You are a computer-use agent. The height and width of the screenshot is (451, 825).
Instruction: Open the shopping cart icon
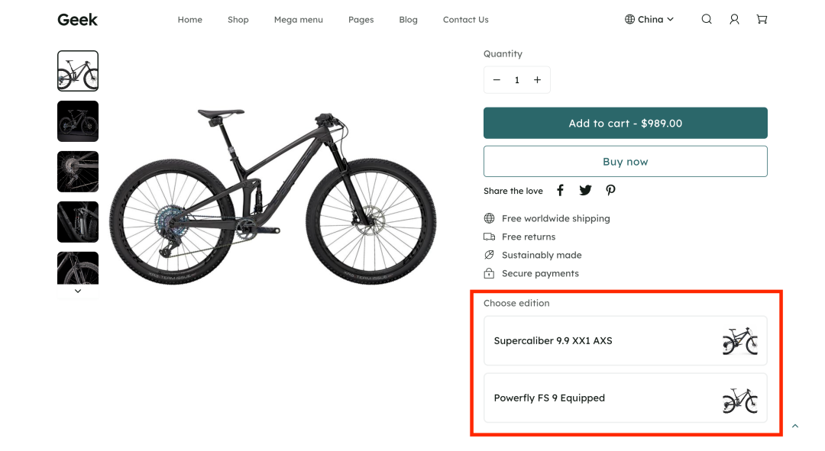[762, 19]
